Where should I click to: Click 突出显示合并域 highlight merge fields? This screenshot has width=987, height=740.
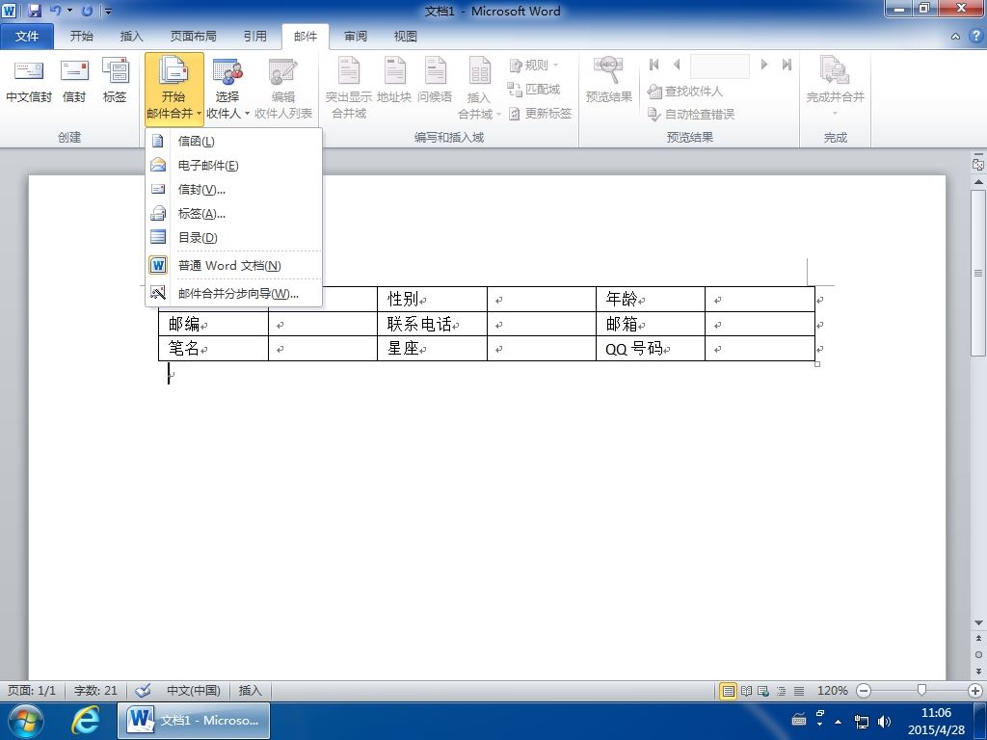pos(349,88)
